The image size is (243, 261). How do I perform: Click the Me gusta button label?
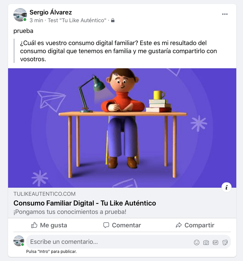click(53, 225)
